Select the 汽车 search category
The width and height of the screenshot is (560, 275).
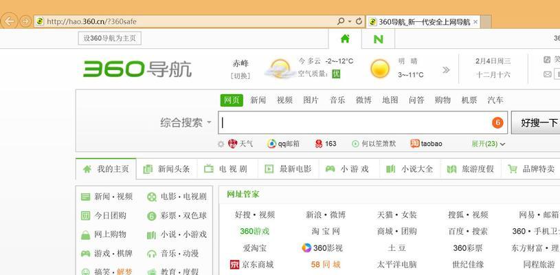pos(495,100)
